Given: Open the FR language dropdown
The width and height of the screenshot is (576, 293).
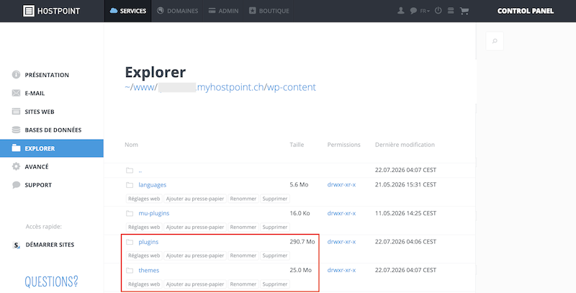Looking at the screenshot, I should [x=425, y=11].
